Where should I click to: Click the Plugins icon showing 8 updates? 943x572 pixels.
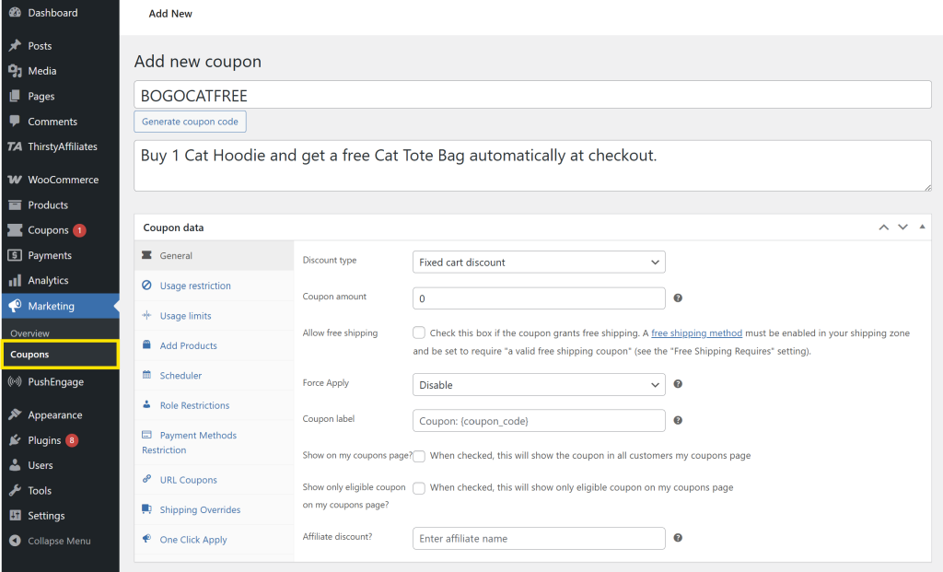pos(16,439)
